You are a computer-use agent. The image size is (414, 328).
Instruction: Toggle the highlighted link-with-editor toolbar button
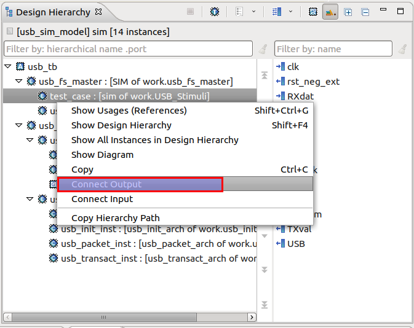tap(330, 12)
